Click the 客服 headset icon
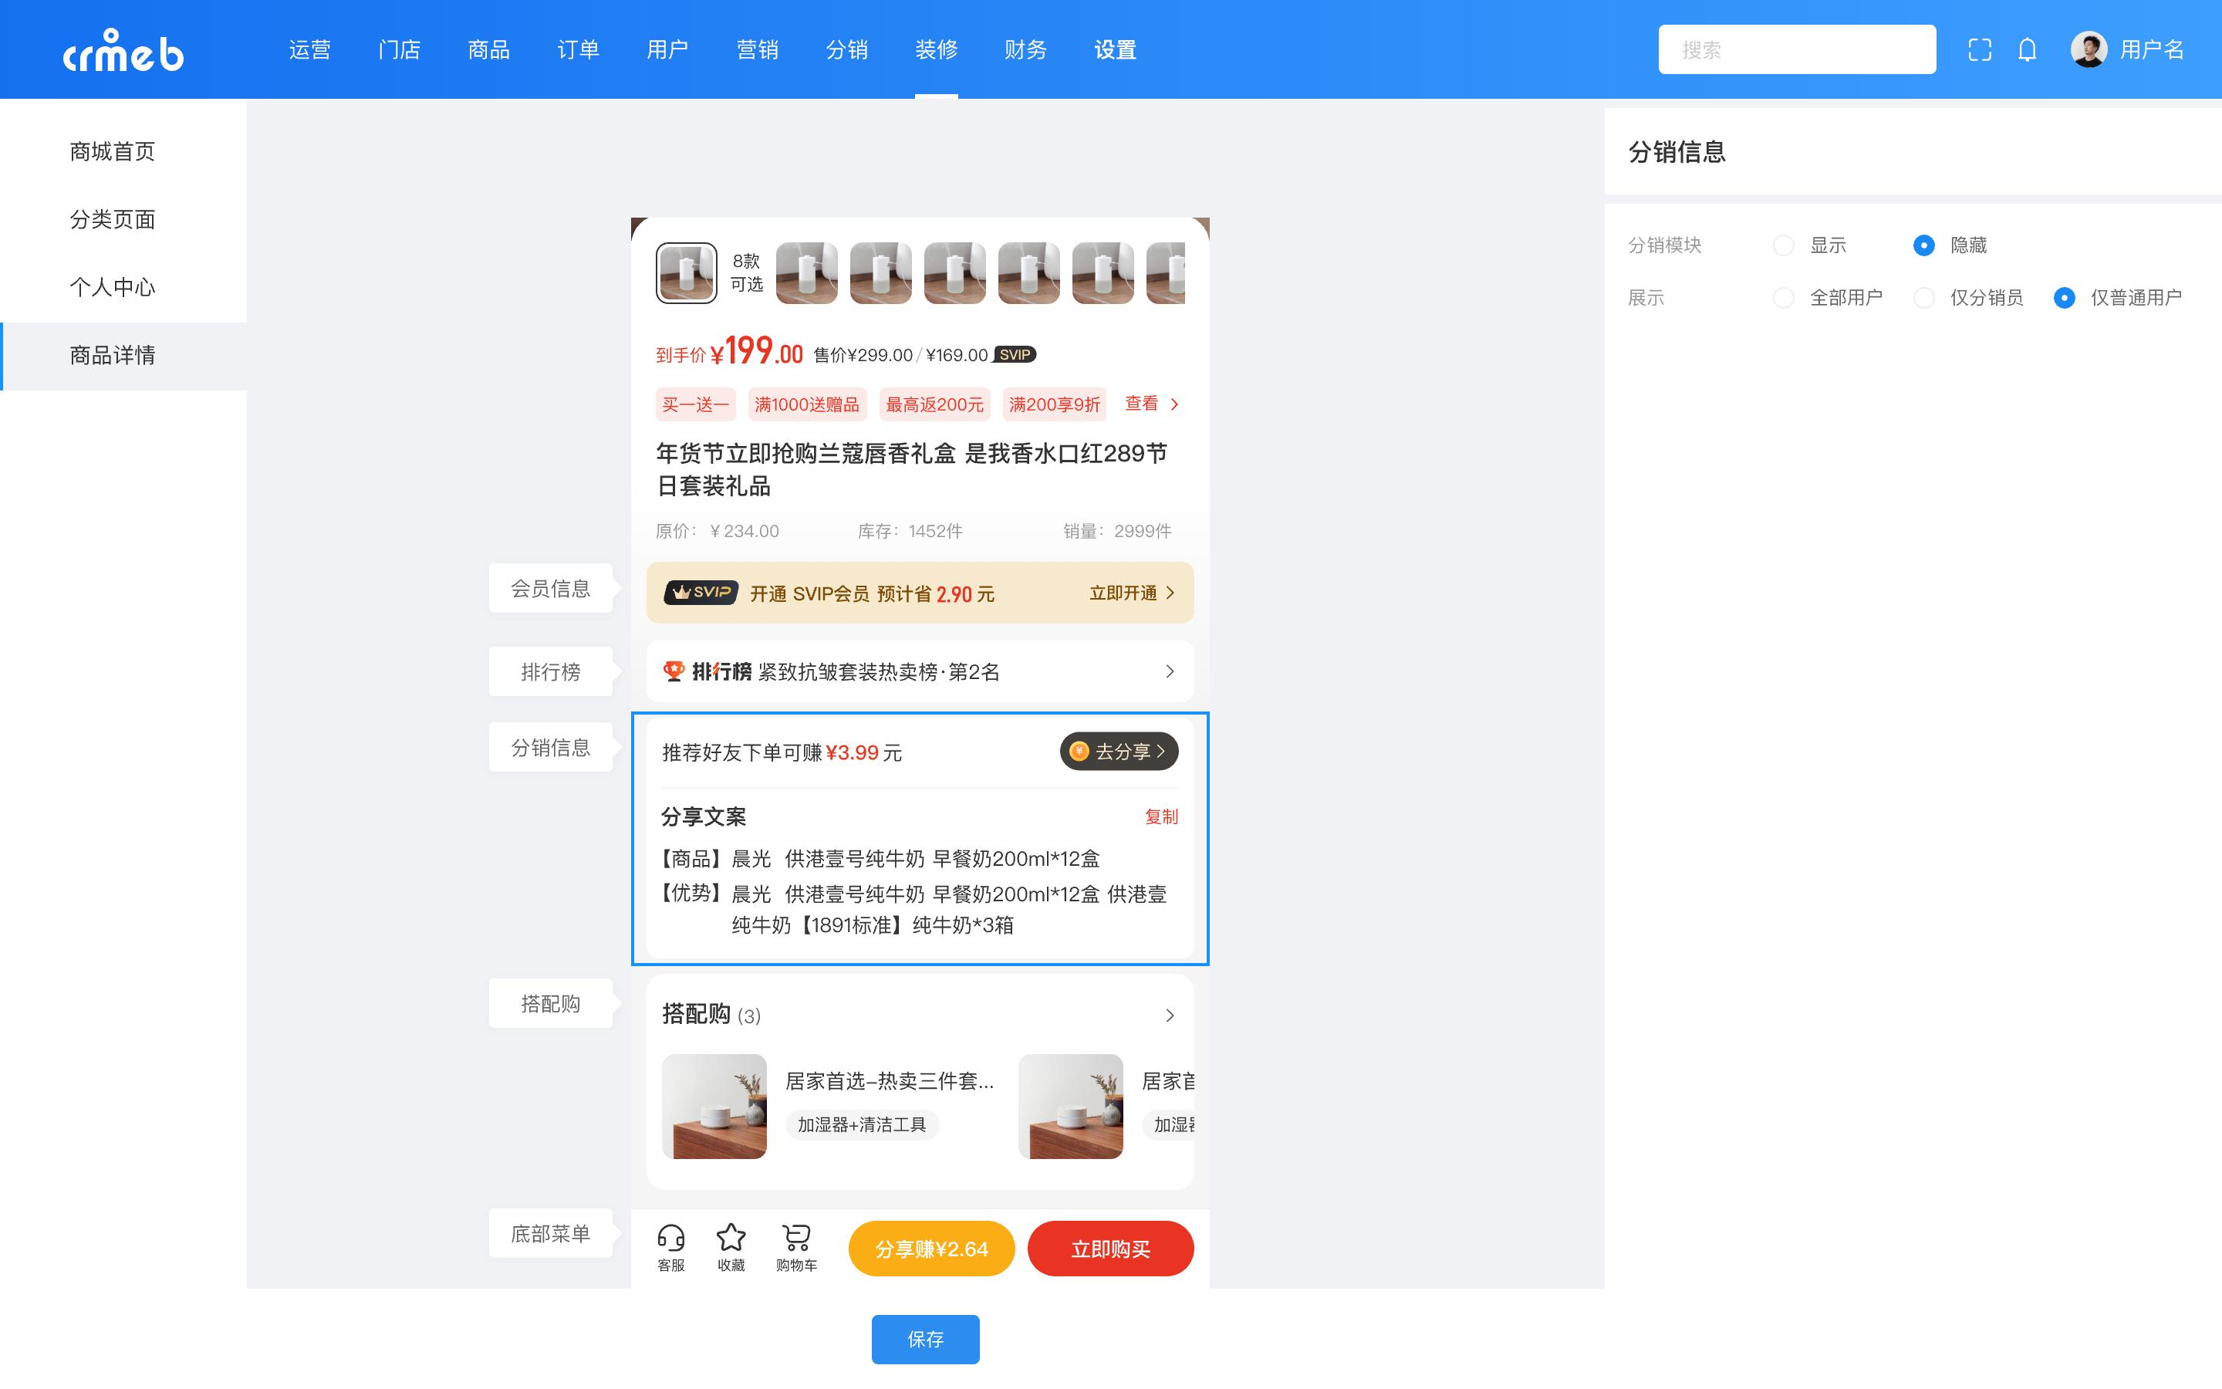The image size is (2222, 1389). [x=671, y=1239]
